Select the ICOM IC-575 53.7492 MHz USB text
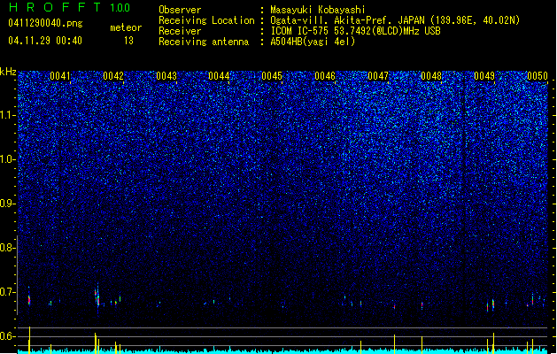Screen dimensions: 557x354 tap(356, 31)
